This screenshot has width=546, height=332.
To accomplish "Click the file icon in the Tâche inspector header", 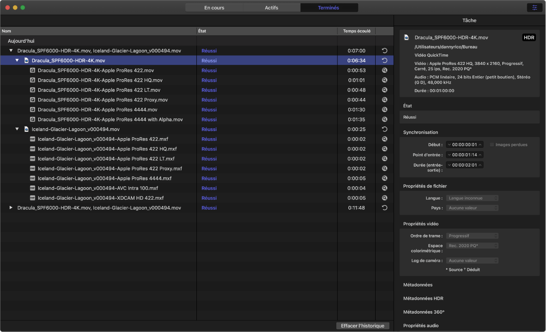I will tap(406, 38).
